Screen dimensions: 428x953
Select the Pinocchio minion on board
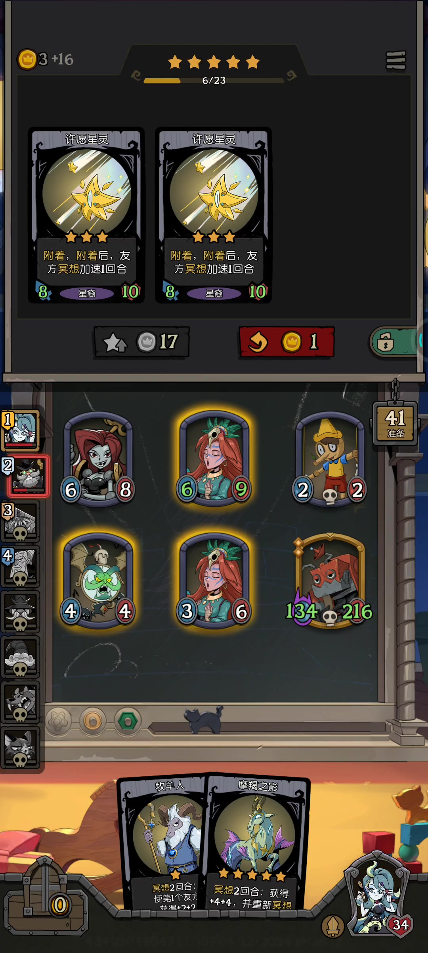click(x=330, y=459)
